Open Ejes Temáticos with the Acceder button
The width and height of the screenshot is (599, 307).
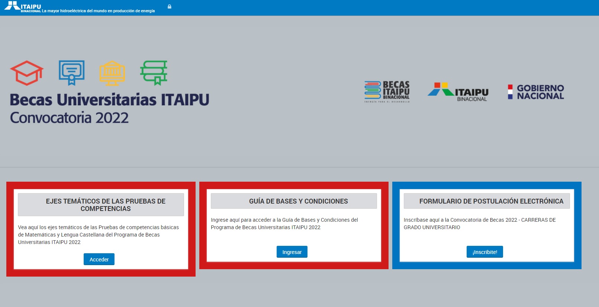(99, 259)
